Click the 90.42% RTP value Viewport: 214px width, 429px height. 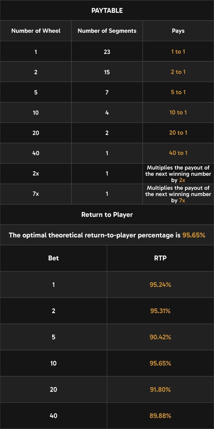[x=160, y=337]
